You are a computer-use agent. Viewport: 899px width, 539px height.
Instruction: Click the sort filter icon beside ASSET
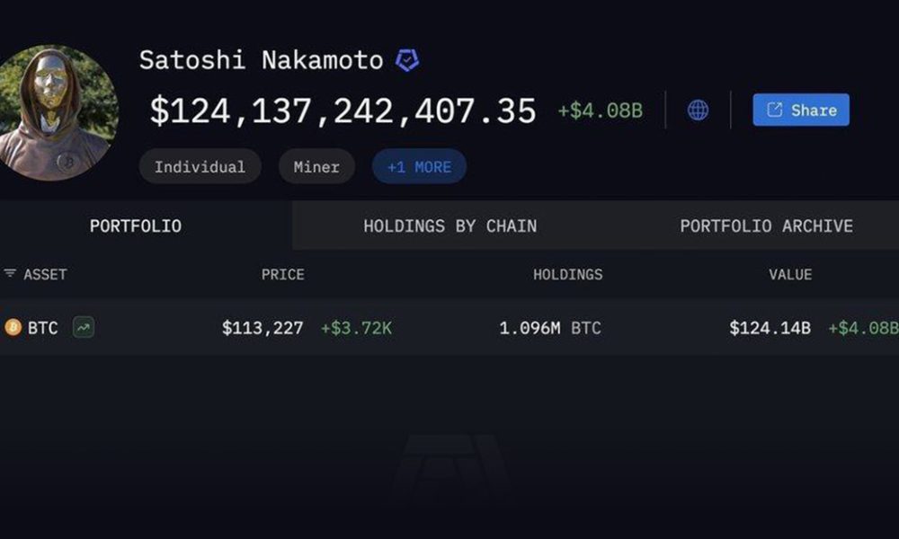click(10, 273)
